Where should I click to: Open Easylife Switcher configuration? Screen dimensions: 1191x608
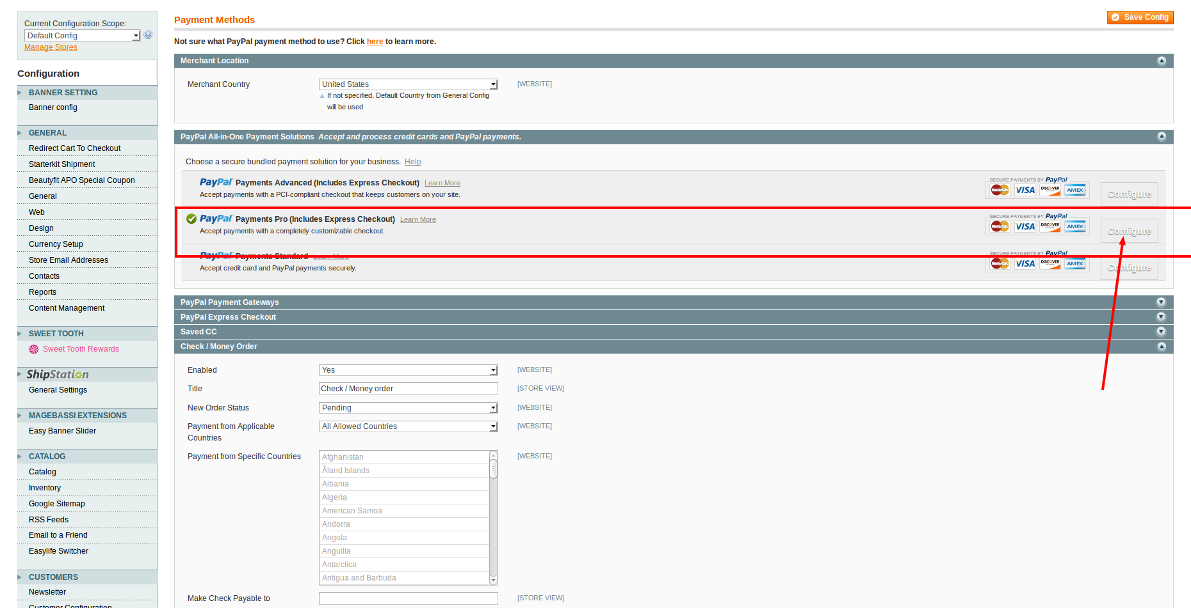[x=58, y=551]
